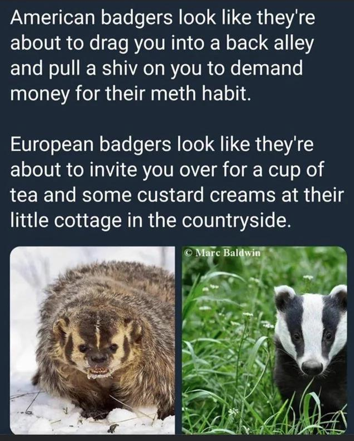The width and height of the screenshot is (354, 441).
Task: Select the paragraph about European badgers
Action: click(x=178, y=183)
